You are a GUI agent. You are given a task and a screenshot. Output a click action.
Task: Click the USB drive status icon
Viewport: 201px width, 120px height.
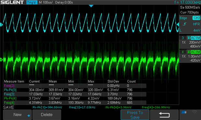(184, 112)
